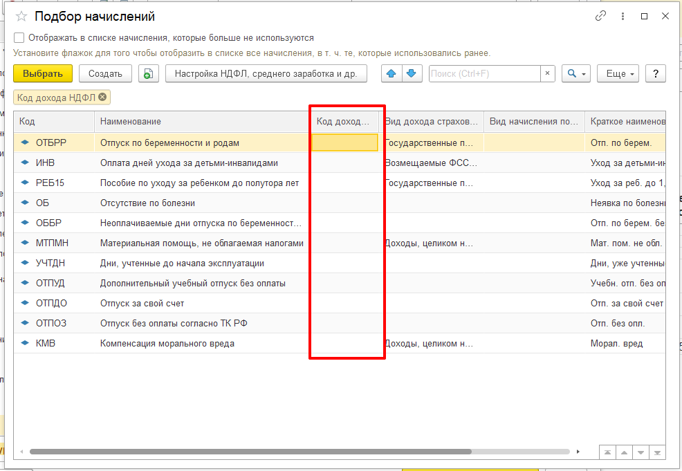Click the Создать button
The height and width of the screenshot is (471, 682).
(x=105, y=74)
